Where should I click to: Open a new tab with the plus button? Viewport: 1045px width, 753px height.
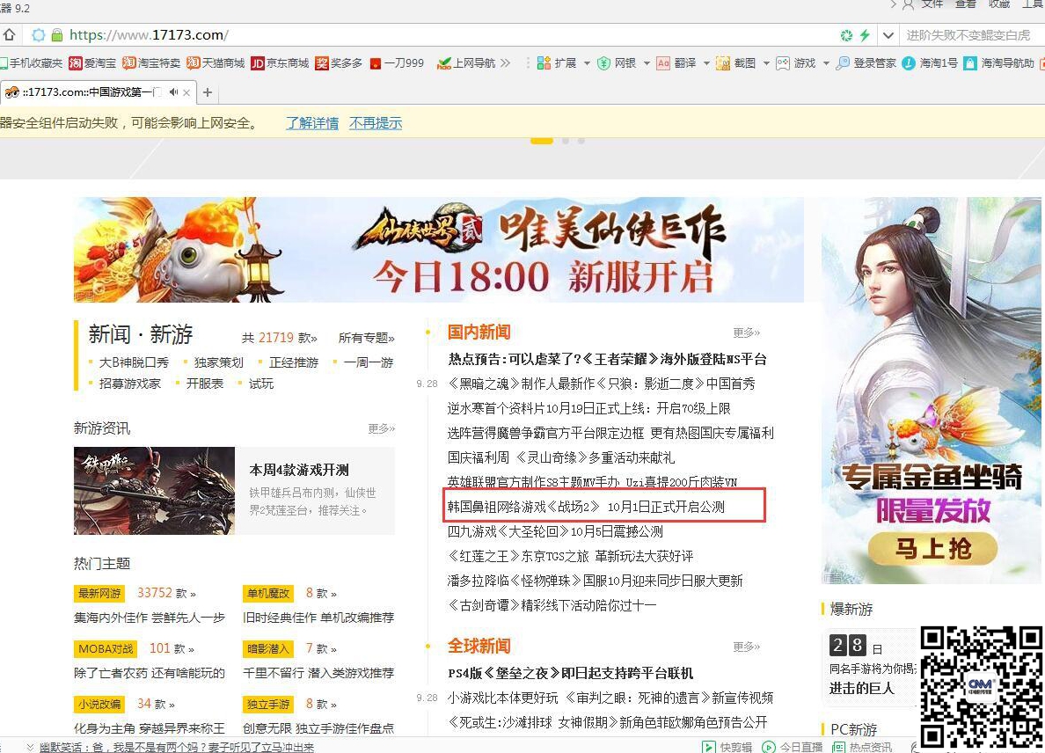(x=208, y=92)
